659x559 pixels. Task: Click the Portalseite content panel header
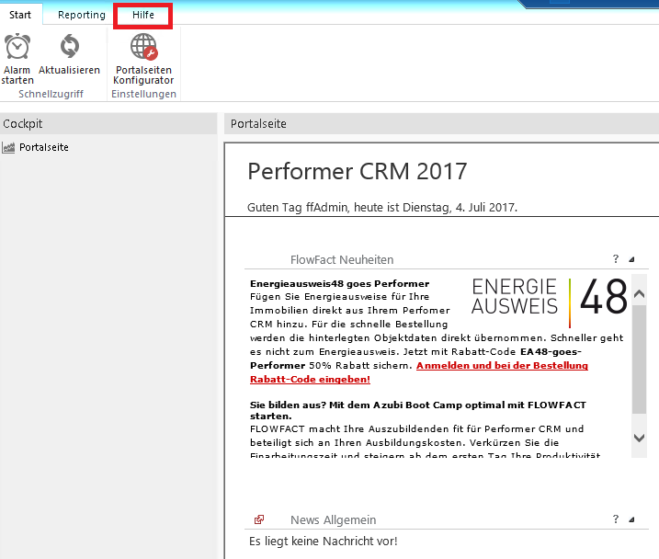pyautogui.click(x=441, y=123)
